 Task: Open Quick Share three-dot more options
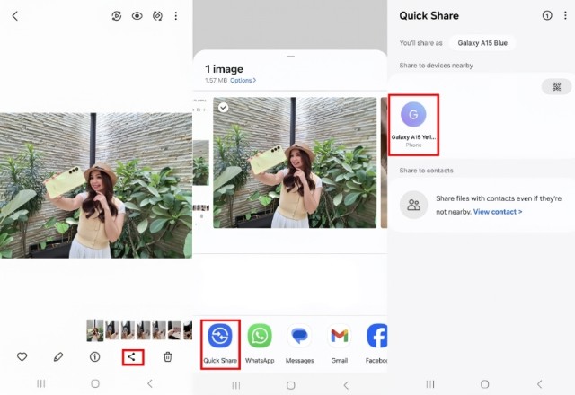(563, 15)
